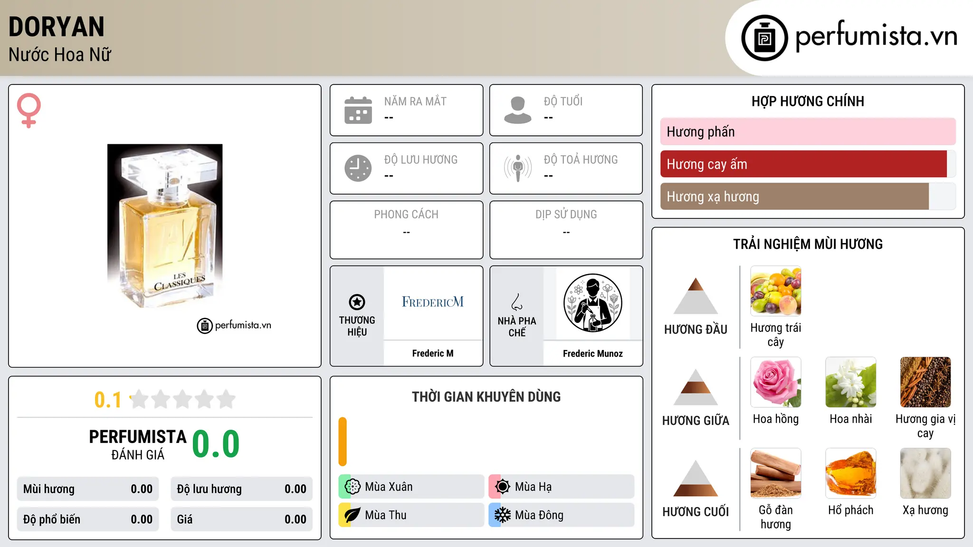Click the Độ tuổi label
973x547 pixels.
tap(563, 101)
